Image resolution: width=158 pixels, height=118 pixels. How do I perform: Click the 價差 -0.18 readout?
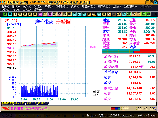(97, 93)
